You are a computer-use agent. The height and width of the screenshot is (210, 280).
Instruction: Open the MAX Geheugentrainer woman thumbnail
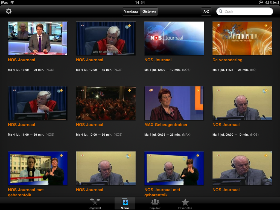click(x=174, y=103)
